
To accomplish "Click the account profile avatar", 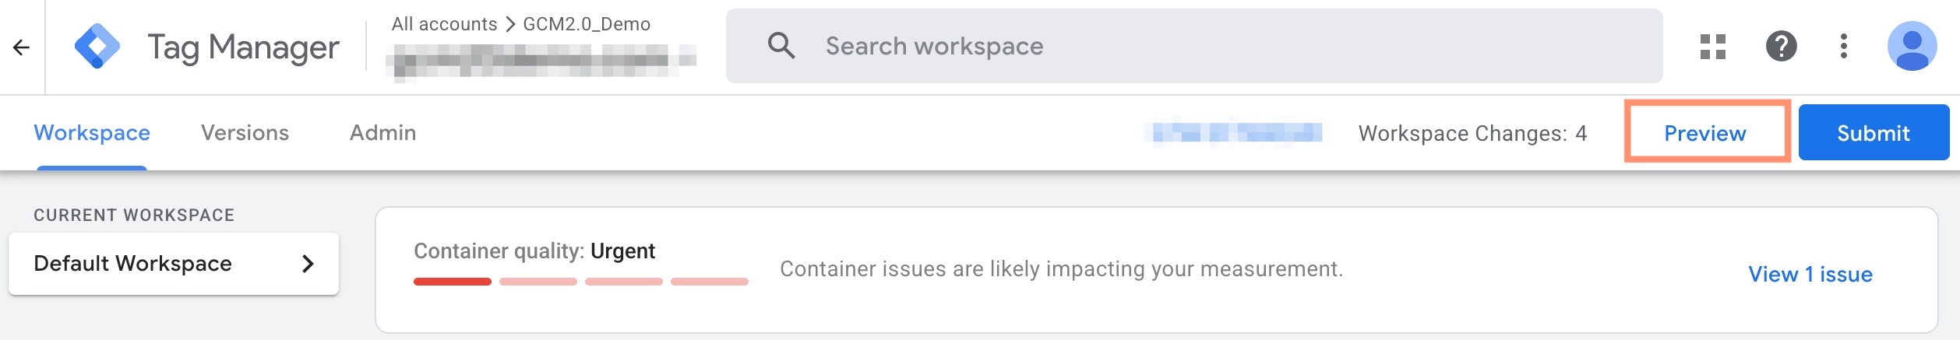I will (1912, 47).
